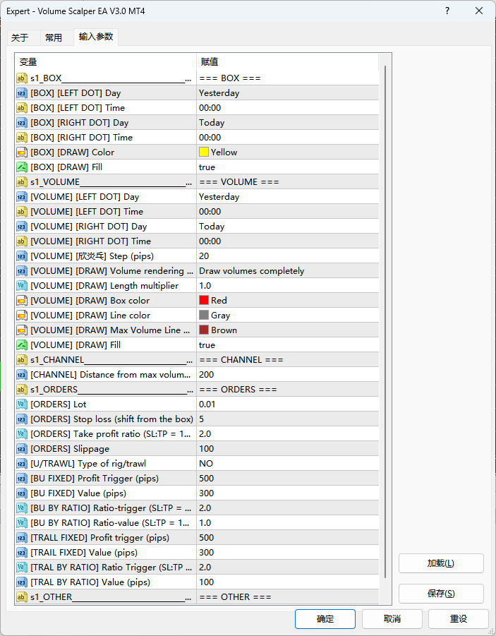Click the integer icon for [TRAIL FIXED] Value (pips)
496x636 pixels.
[x=21, y=553]
